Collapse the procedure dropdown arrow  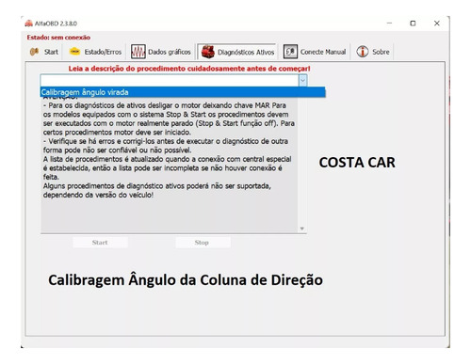tap(302, 80)
